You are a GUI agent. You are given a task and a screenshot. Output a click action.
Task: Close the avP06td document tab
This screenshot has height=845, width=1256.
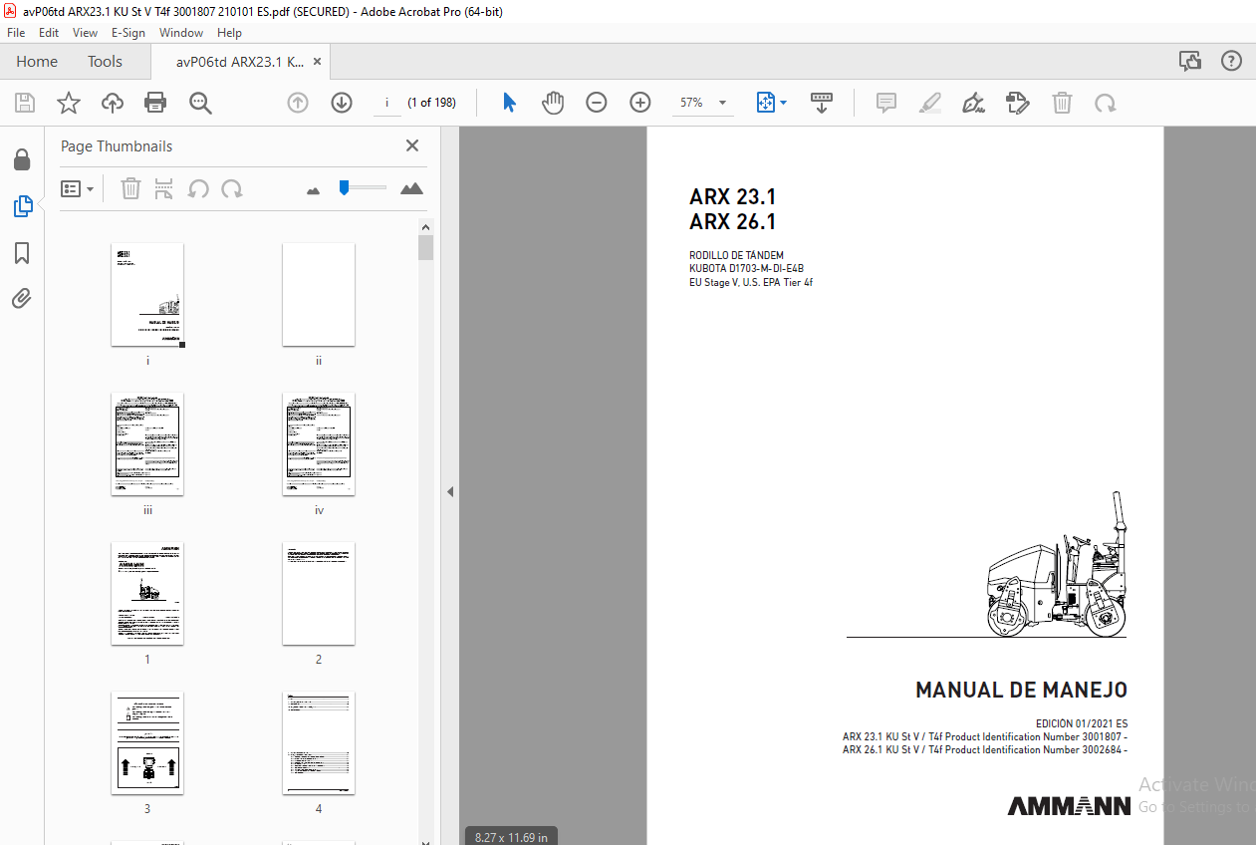317,61
